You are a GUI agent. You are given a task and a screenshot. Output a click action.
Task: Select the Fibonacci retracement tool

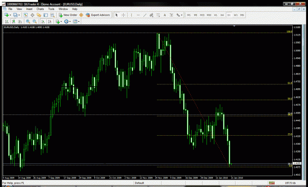pyautogui.click(x=158, y=15)
